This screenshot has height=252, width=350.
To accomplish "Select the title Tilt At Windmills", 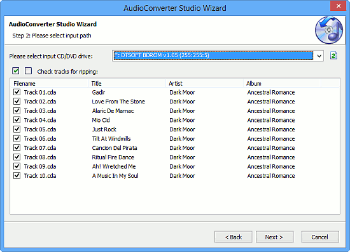I will (111, 138).
